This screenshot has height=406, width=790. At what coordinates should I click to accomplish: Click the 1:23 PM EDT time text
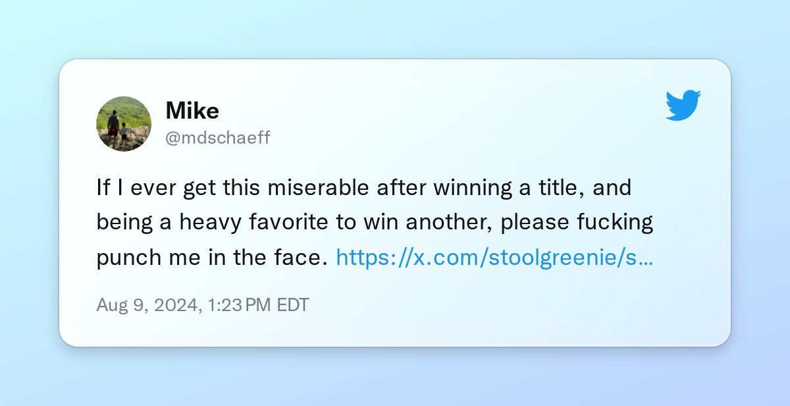(x=258, y=305)
